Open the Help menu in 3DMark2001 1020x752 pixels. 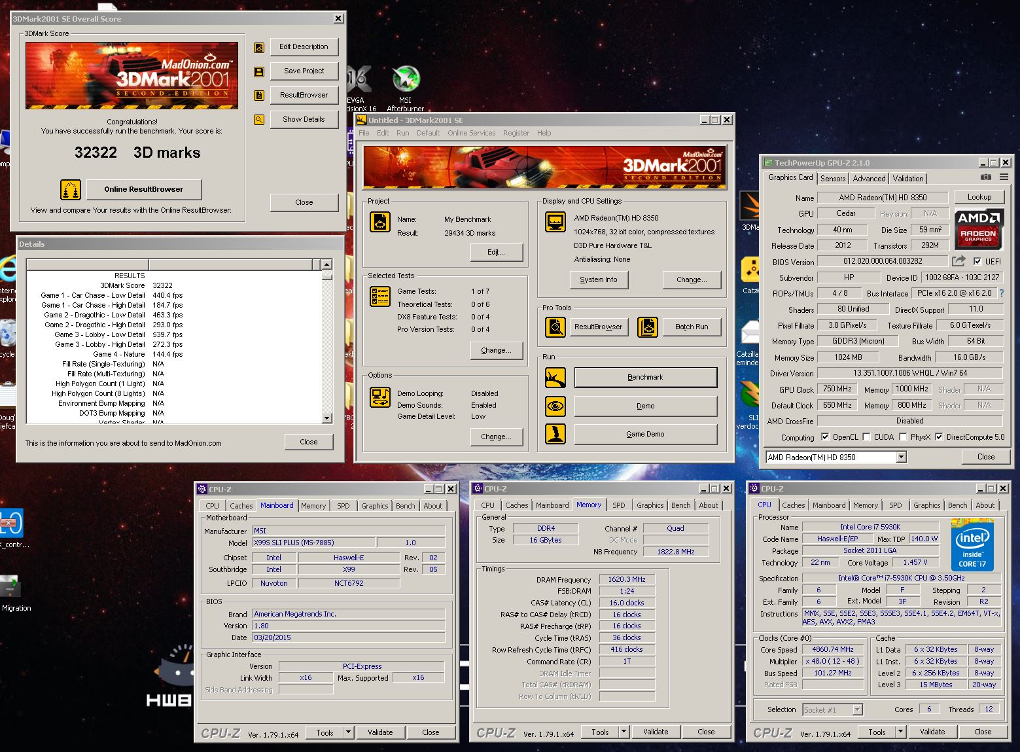(544, 133)
